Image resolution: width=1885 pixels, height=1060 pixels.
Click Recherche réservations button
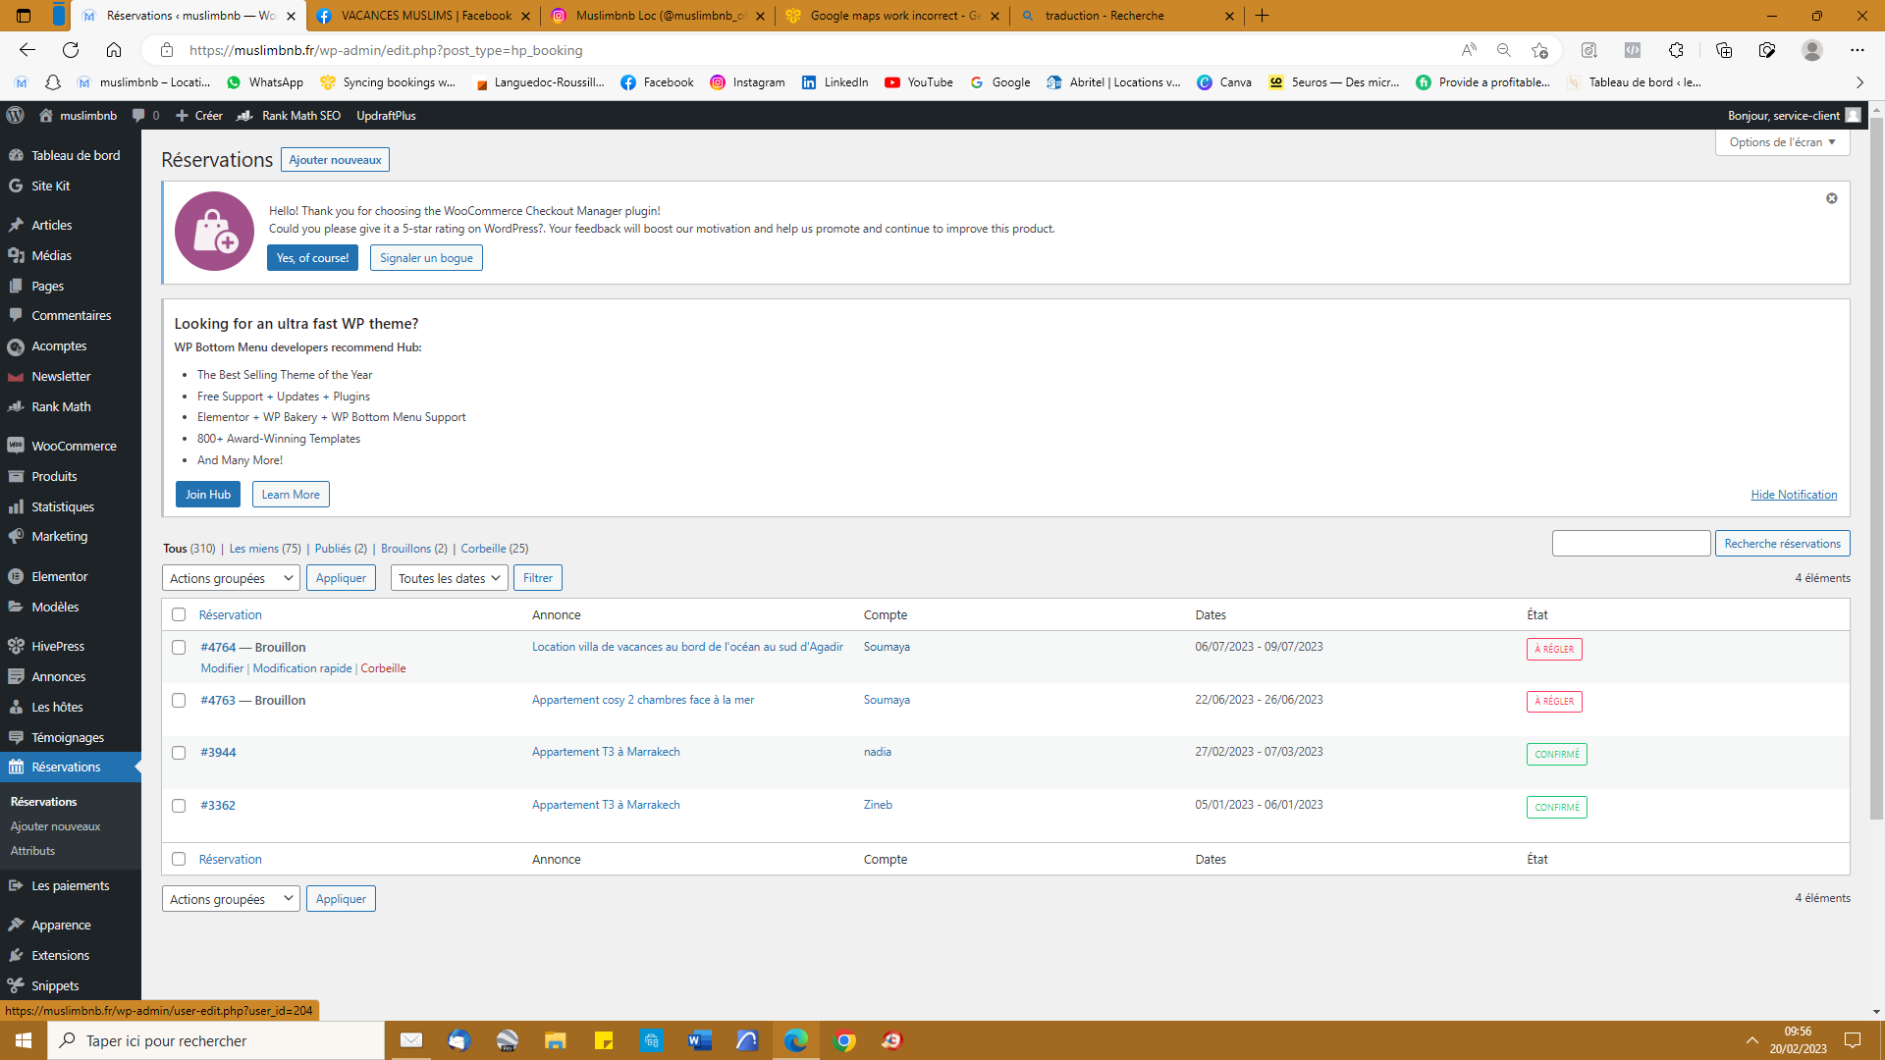pyautogui.click(x=1782, y=544)
